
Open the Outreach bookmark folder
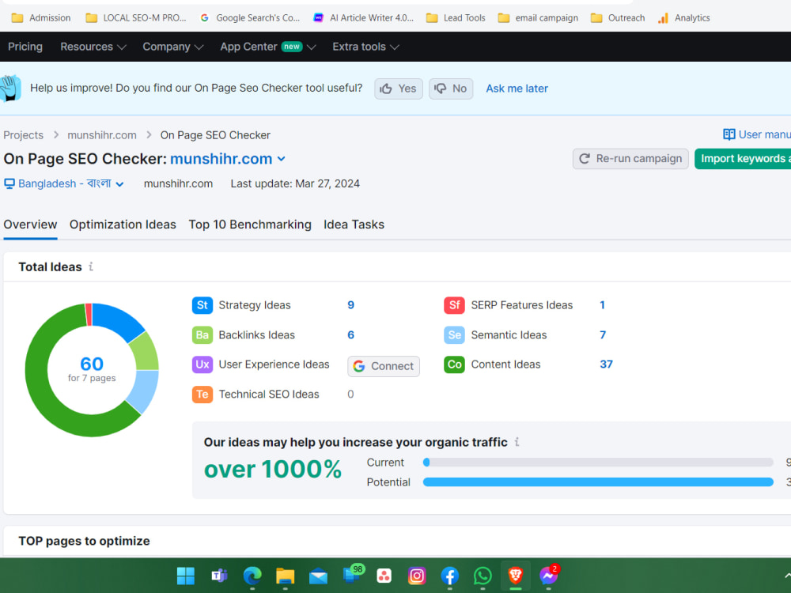coord(618,17)
